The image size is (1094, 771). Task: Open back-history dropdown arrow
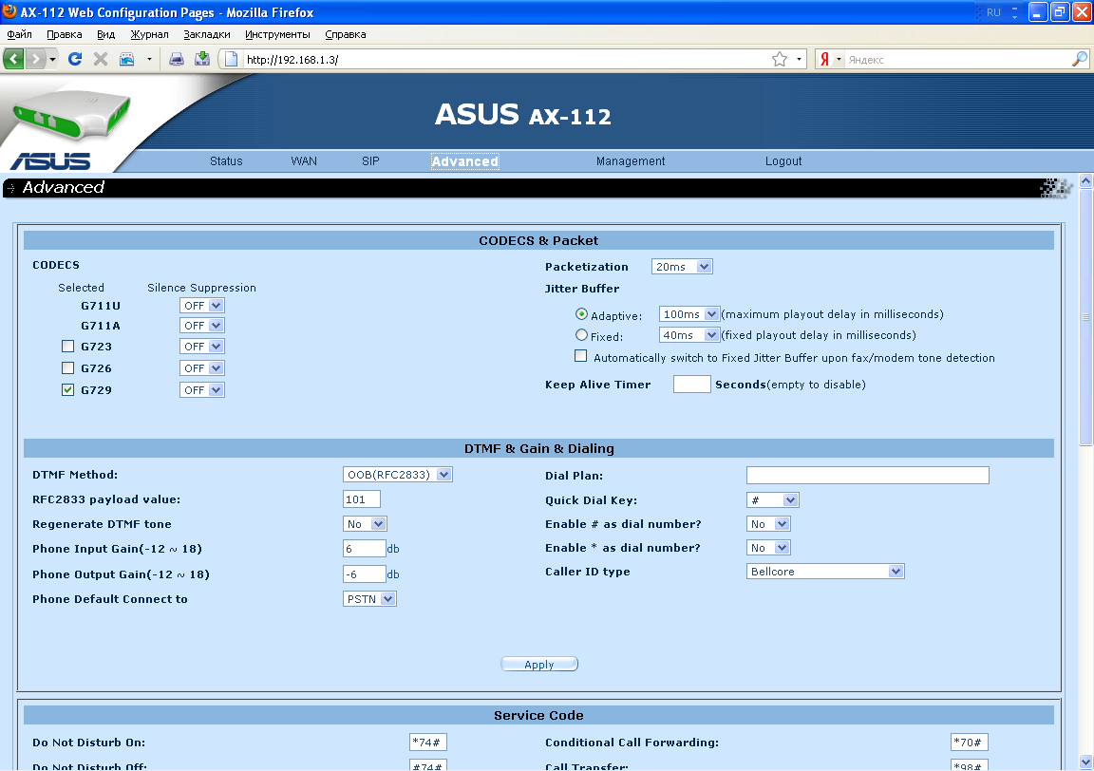tap(52, 59)
